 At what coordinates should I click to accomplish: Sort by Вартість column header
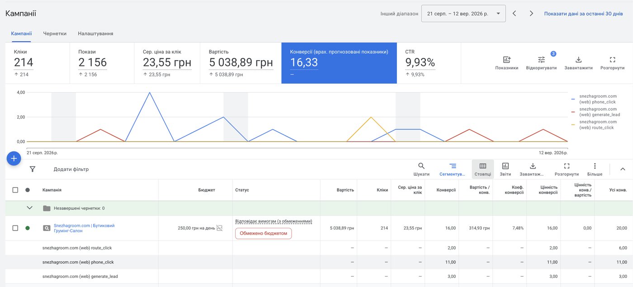tap(345, 190)
